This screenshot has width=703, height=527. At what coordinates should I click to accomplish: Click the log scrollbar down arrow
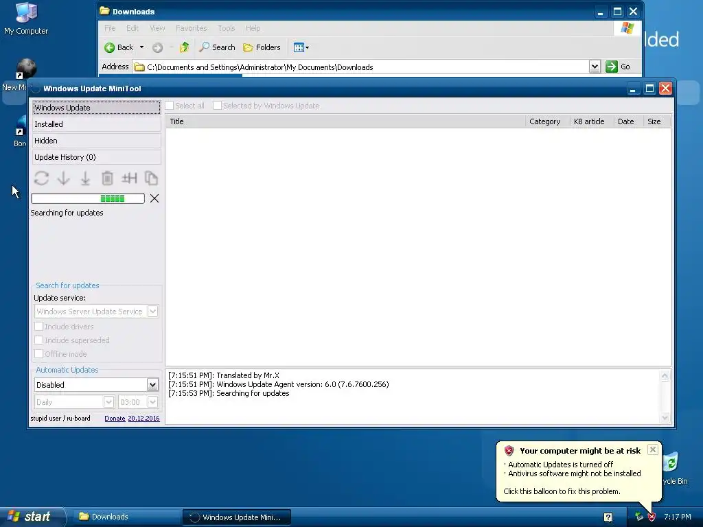tap(665, 418)
